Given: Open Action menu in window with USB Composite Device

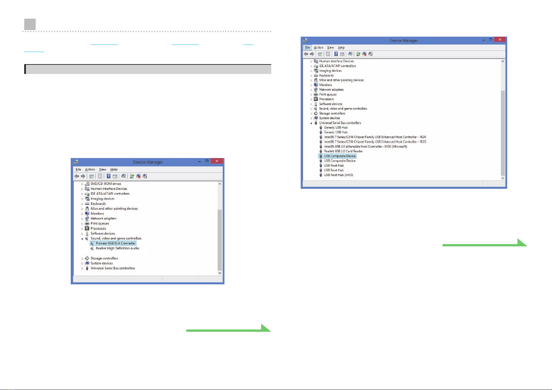Looking at the screenshot, I should click(318, 47).
